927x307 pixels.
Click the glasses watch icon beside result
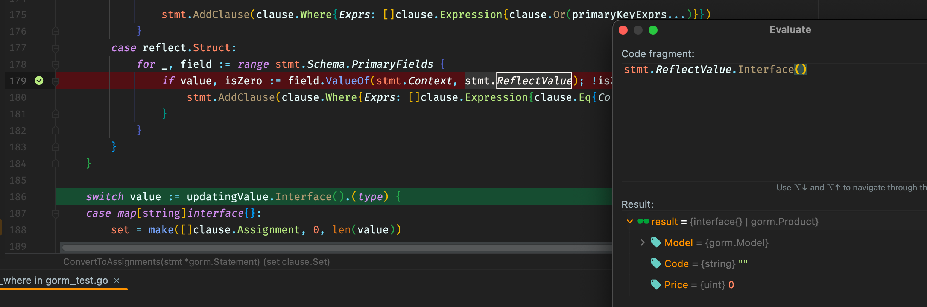pos(643,222)
